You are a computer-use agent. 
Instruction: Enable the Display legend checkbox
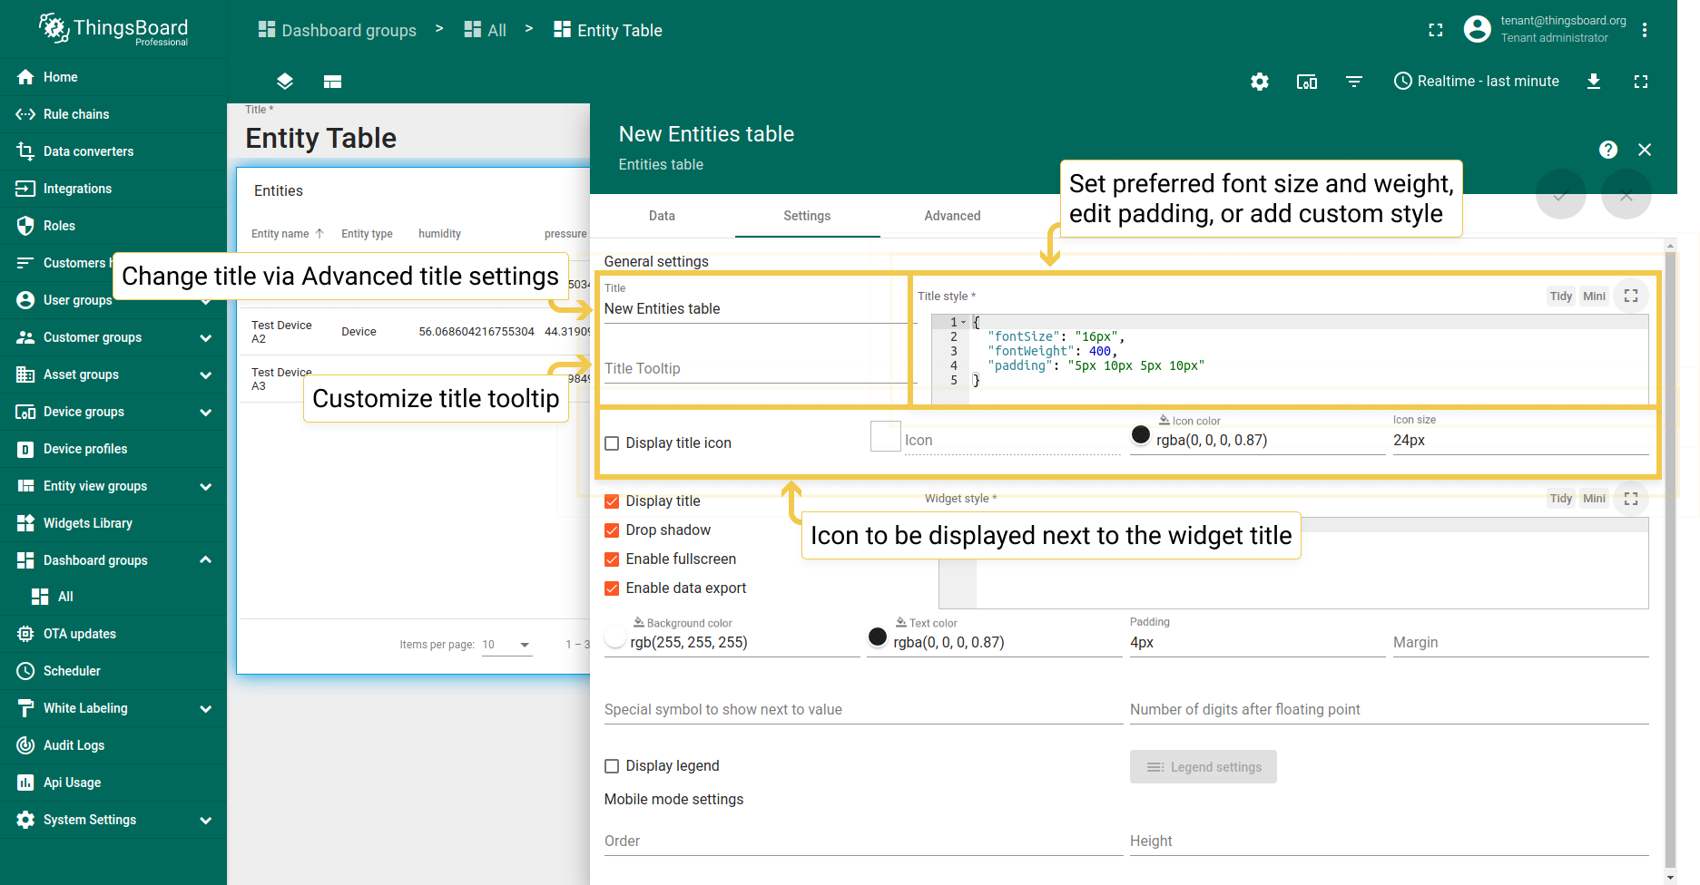612,766
